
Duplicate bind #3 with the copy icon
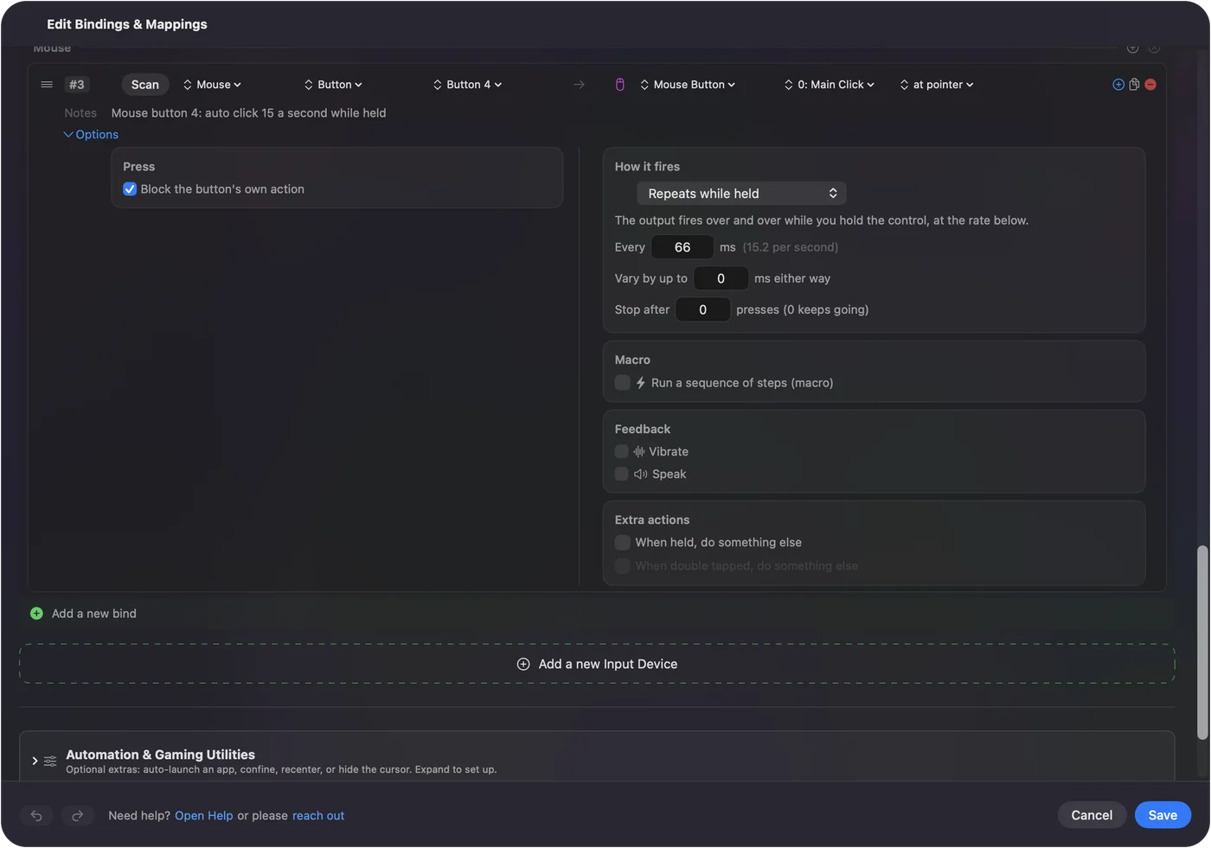[x=1134, y=85]
